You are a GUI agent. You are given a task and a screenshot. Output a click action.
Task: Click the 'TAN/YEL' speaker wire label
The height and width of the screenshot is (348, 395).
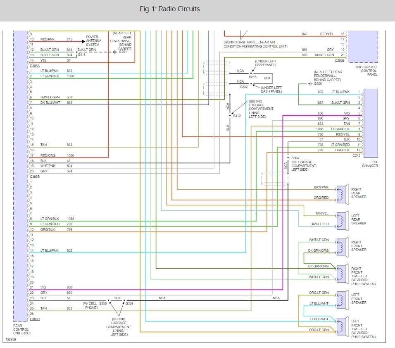322,213
